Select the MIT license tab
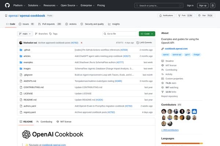 [64, 122]
